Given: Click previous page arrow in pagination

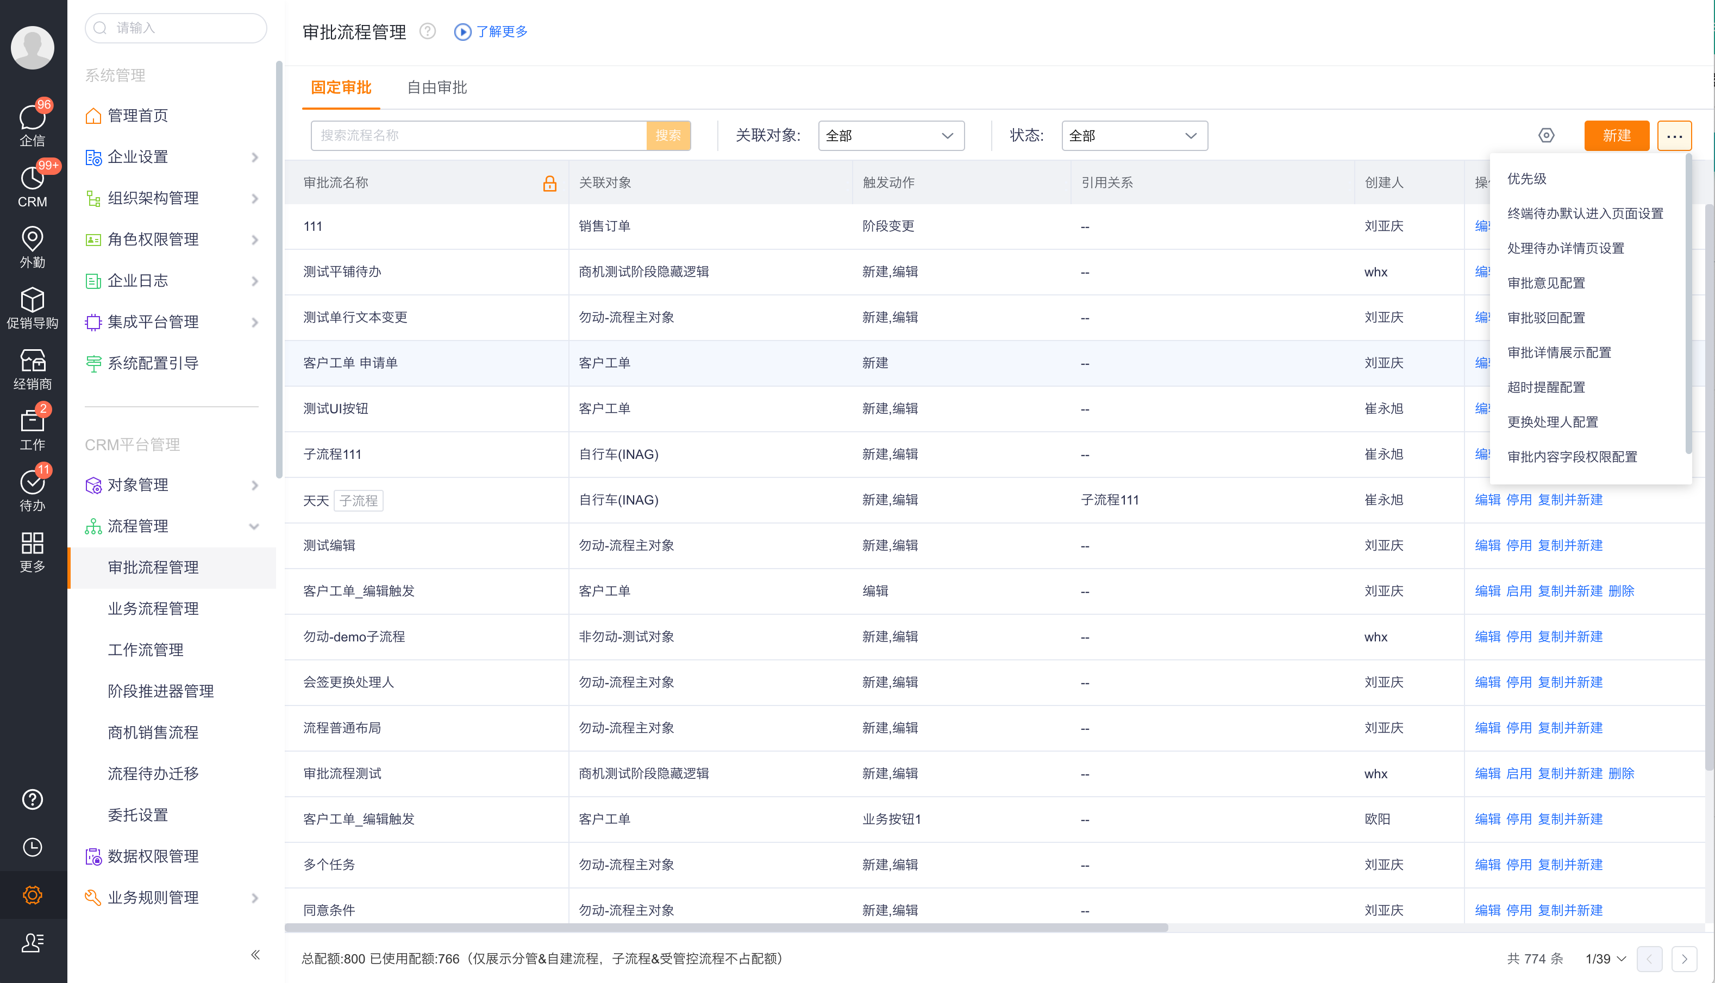Looking at the screenshot, I should click(x=1649, y=958).
